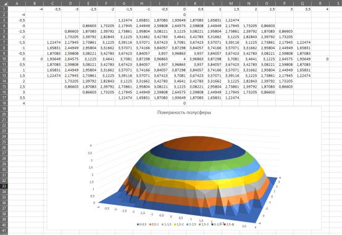342x235 pixels.
Task: Select row 18 header
Action: click(4, 104)
